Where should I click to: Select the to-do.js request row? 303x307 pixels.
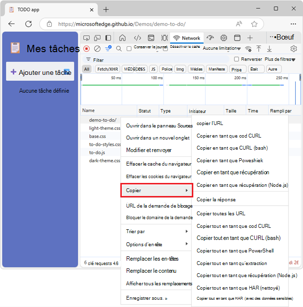[101, 153]
